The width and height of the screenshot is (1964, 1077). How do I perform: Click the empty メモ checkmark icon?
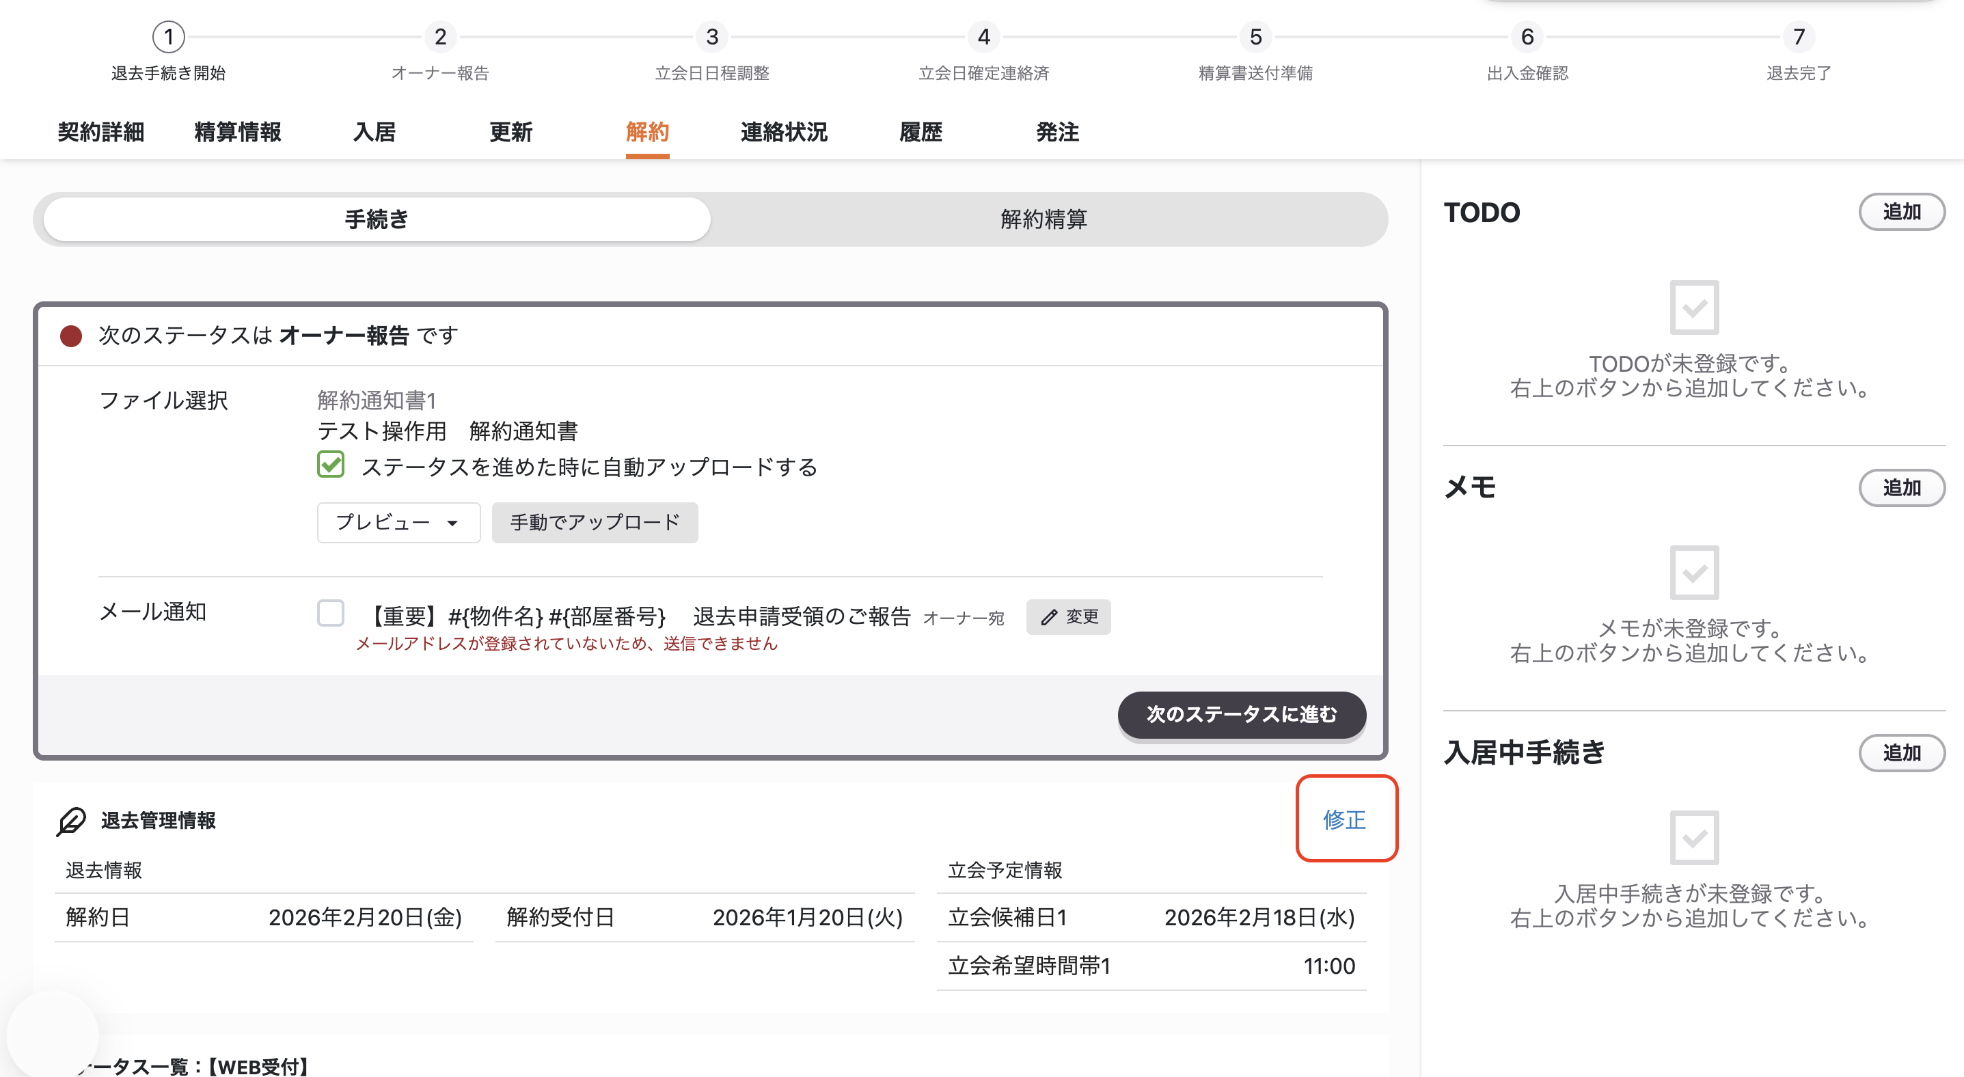[1694, 573]
